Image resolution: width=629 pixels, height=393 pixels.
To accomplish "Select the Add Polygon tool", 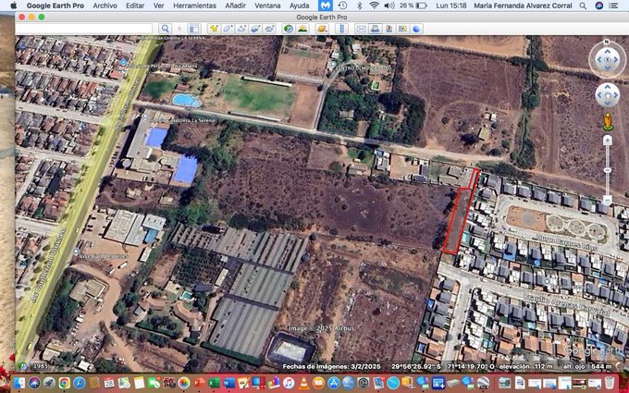I will click(x=228, y=29).
